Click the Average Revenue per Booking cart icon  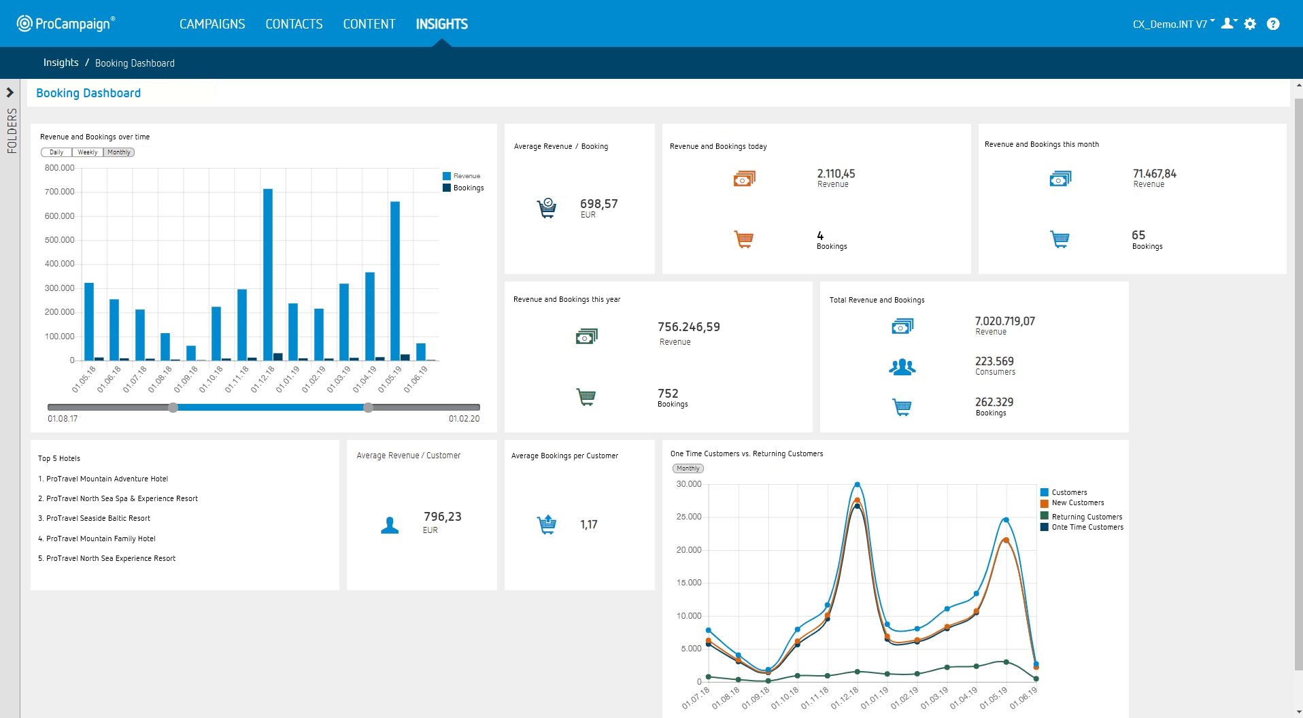tap(547, 208)
